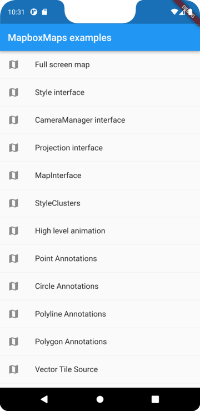This screenshot has height=411, width=200.
Task: Tap the Android back navigation triangle
Action: coord(44,399)
